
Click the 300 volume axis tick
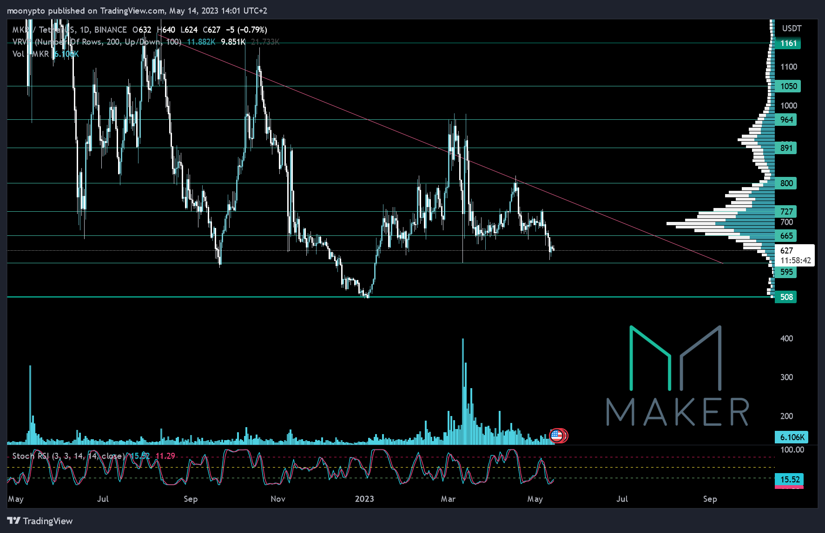click(x=786, y=377)
